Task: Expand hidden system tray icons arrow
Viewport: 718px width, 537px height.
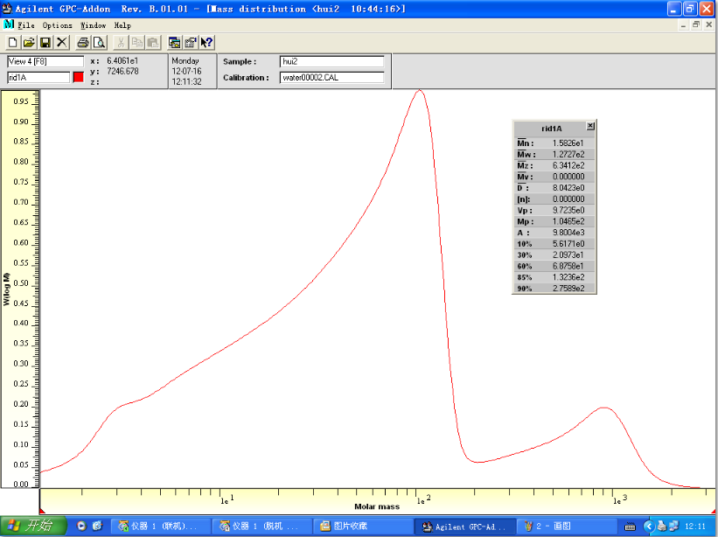Action: pos(649,527)
